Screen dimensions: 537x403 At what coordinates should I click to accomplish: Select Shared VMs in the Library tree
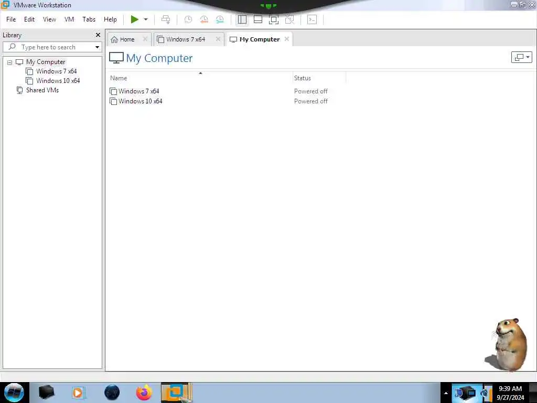tap(42, 90)
